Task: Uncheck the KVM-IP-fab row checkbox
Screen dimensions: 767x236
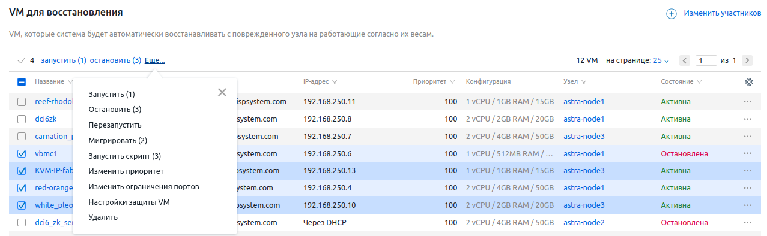Action: tap(22, 171)
